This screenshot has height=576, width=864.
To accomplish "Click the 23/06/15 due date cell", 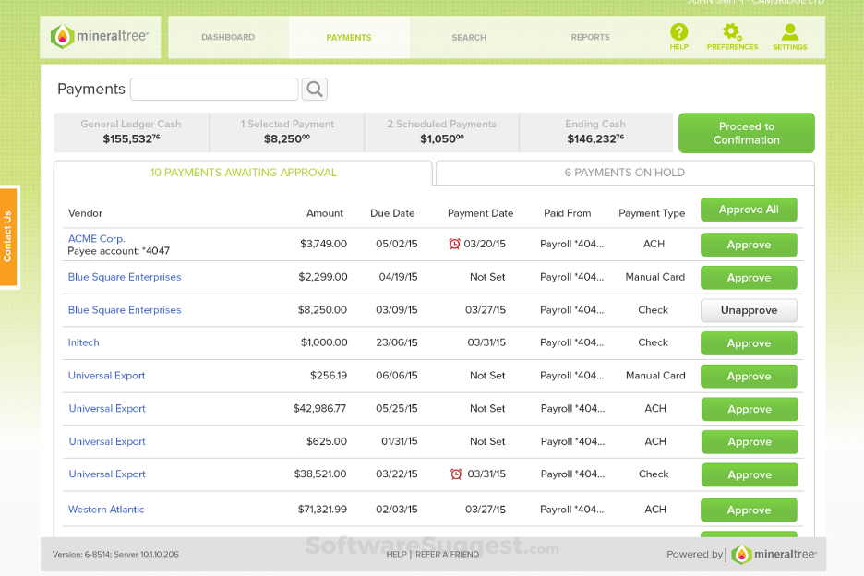I will point(397,342).
